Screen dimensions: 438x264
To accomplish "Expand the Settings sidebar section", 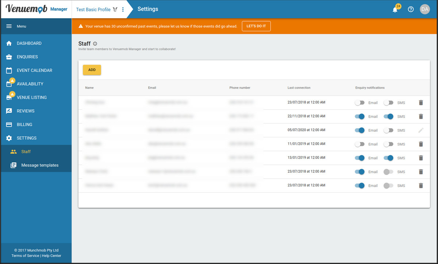I will click(26, 138).
